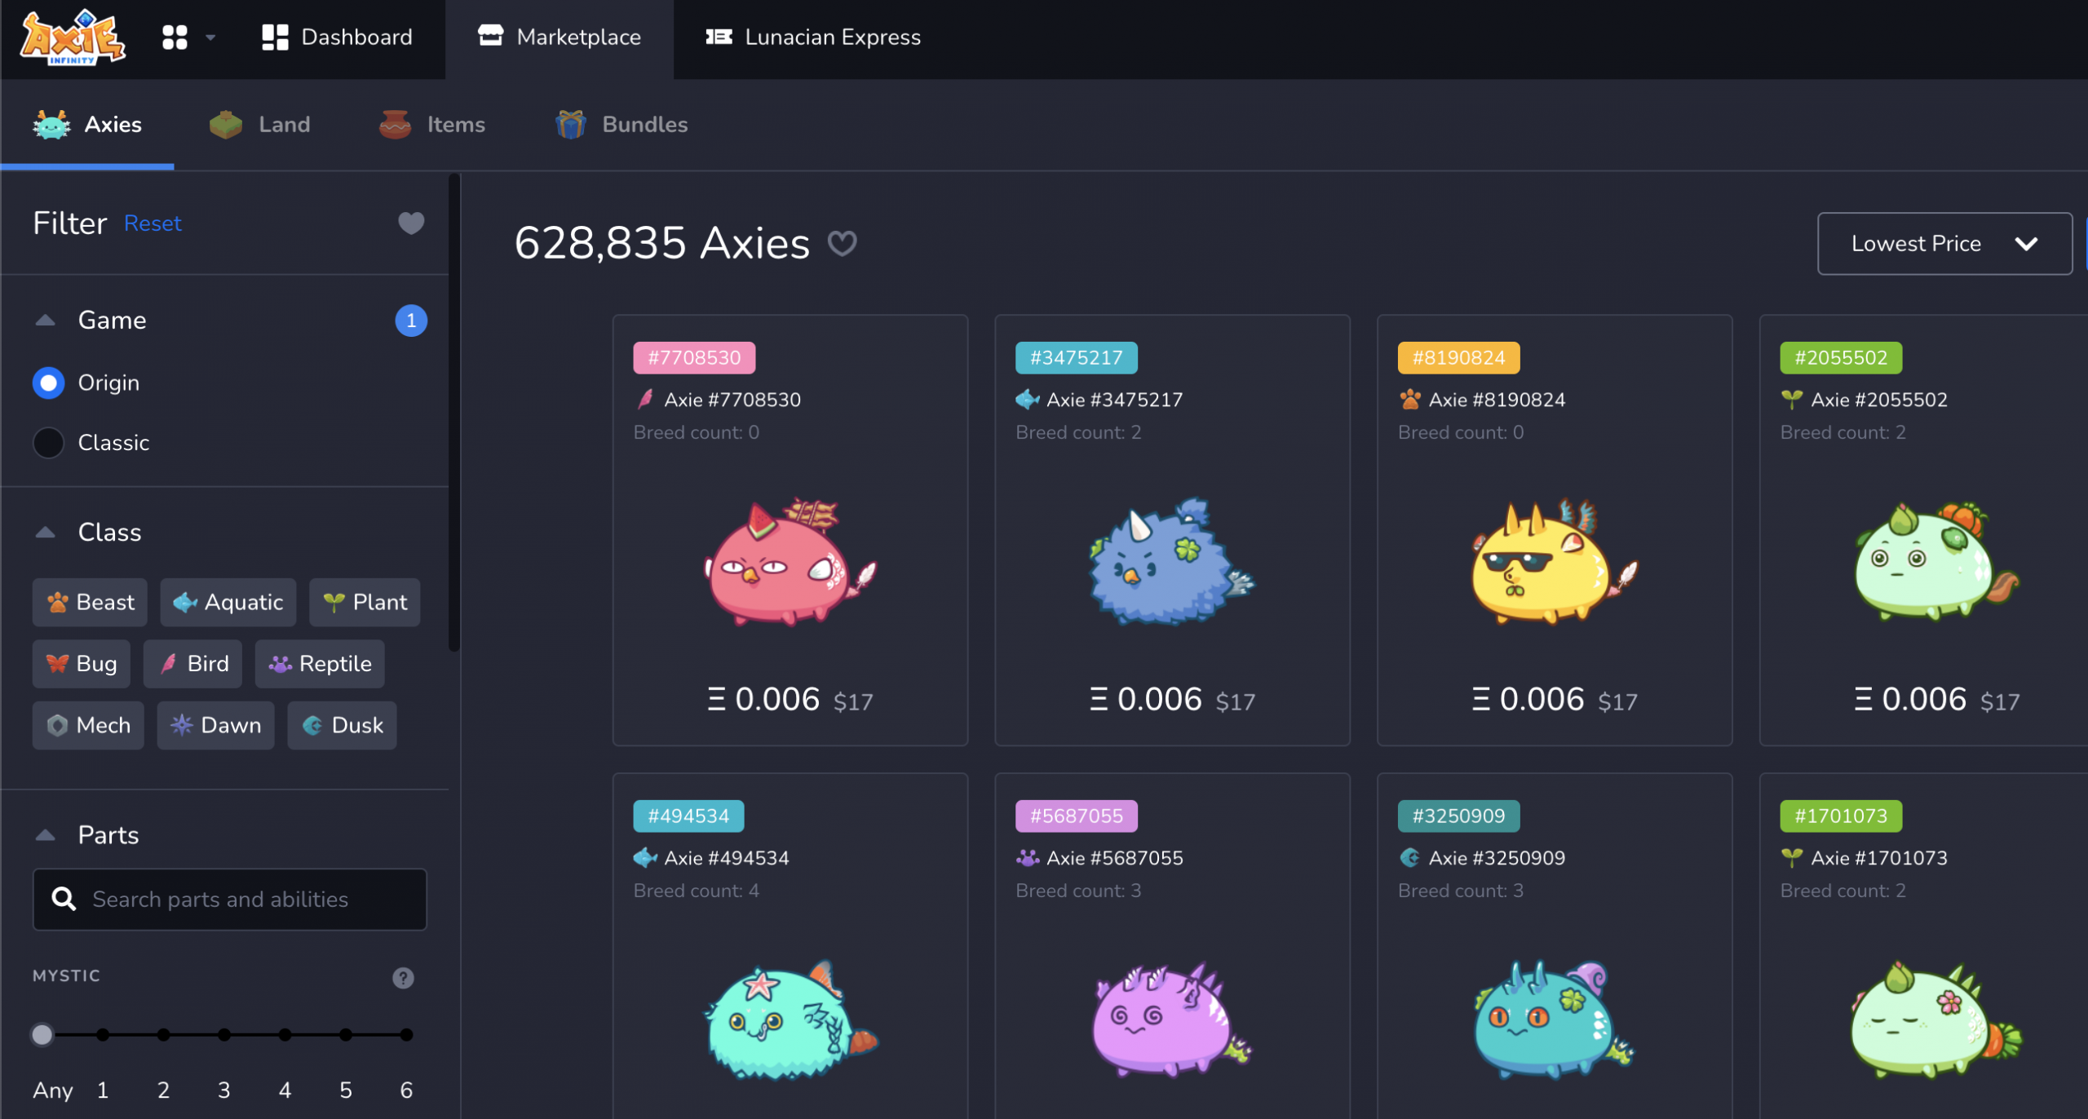The height and width of the screenshot is (1119, 2088).
Task: Click the pink #7708530 ID badge
Action: [x=694, y=358]
